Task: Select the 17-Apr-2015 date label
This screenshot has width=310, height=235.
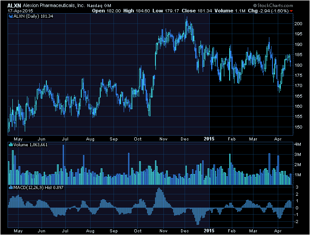Action: pyautogui.click(x=20, y=11)
